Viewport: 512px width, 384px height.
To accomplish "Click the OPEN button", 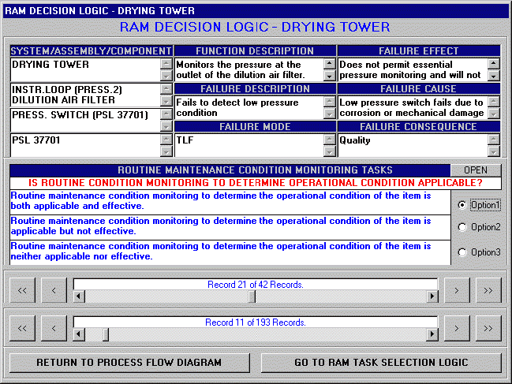I will tap(476, 170).
